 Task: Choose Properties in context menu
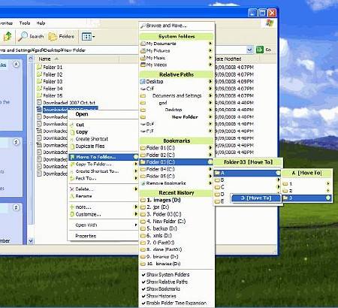tap(86, 236)
